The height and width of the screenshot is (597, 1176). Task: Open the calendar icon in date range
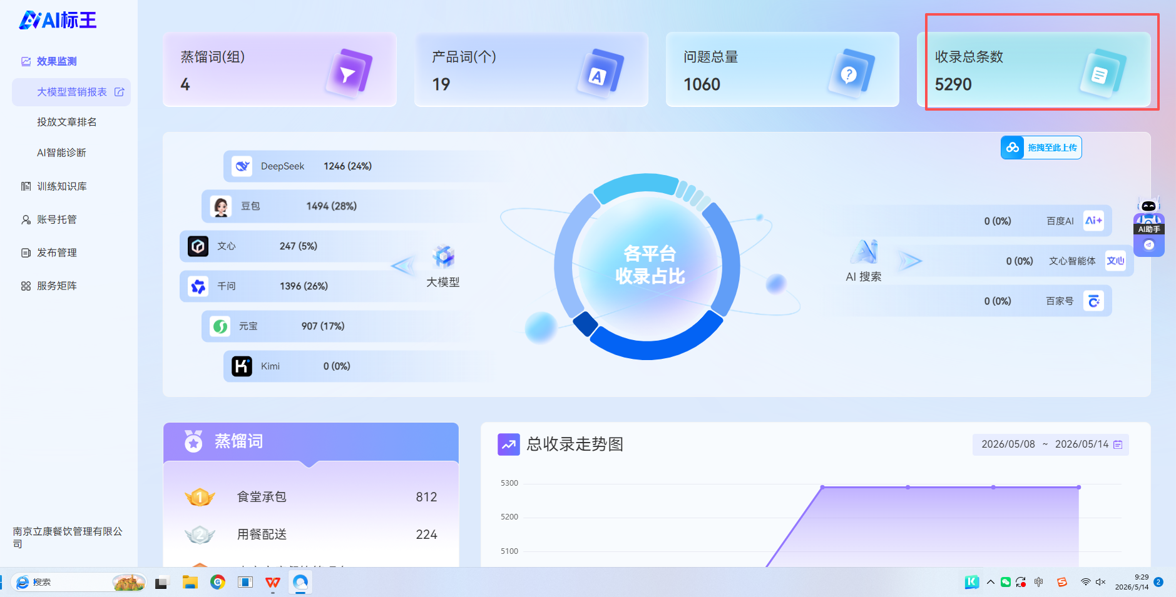point(1118,444)
